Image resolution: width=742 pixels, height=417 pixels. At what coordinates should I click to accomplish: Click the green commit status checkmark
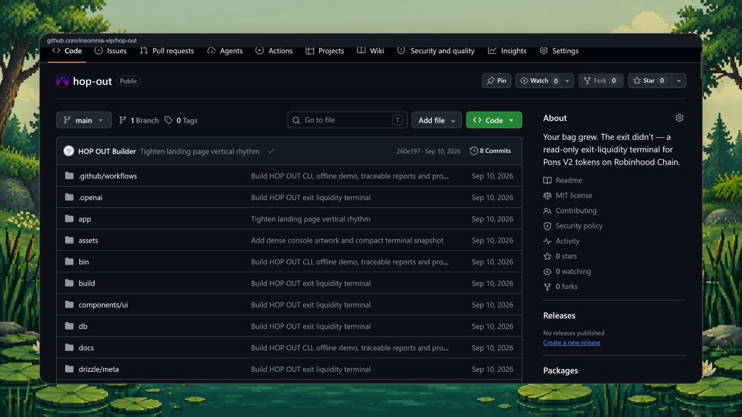271,151
